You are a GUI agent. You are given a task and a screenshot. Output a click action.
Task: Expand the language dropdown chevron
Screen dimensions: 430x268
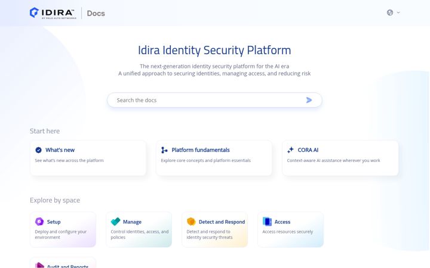click(398, 13)
